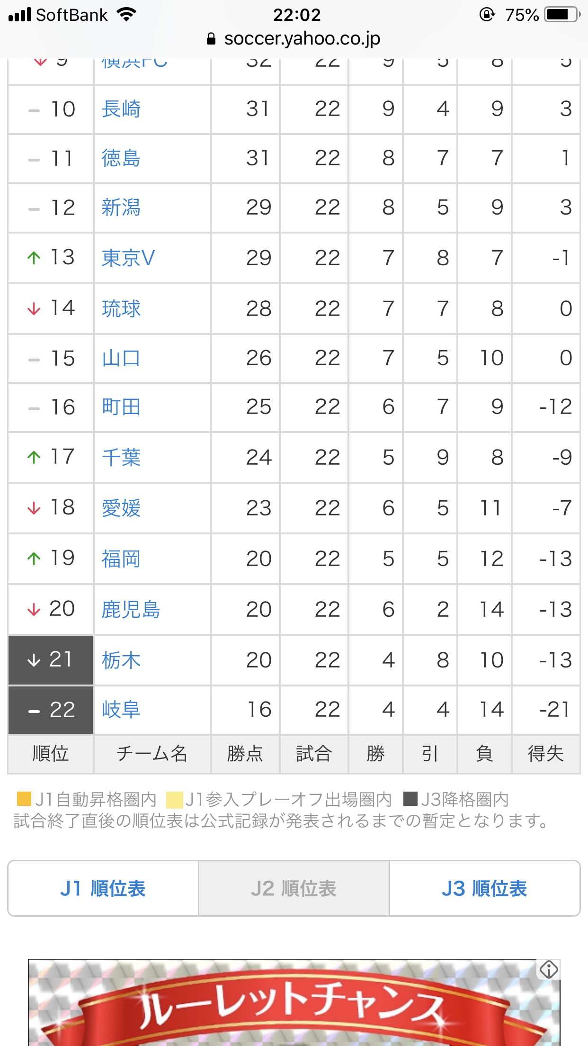Switch to the J1 順位表 tab

tap(103, 889)
